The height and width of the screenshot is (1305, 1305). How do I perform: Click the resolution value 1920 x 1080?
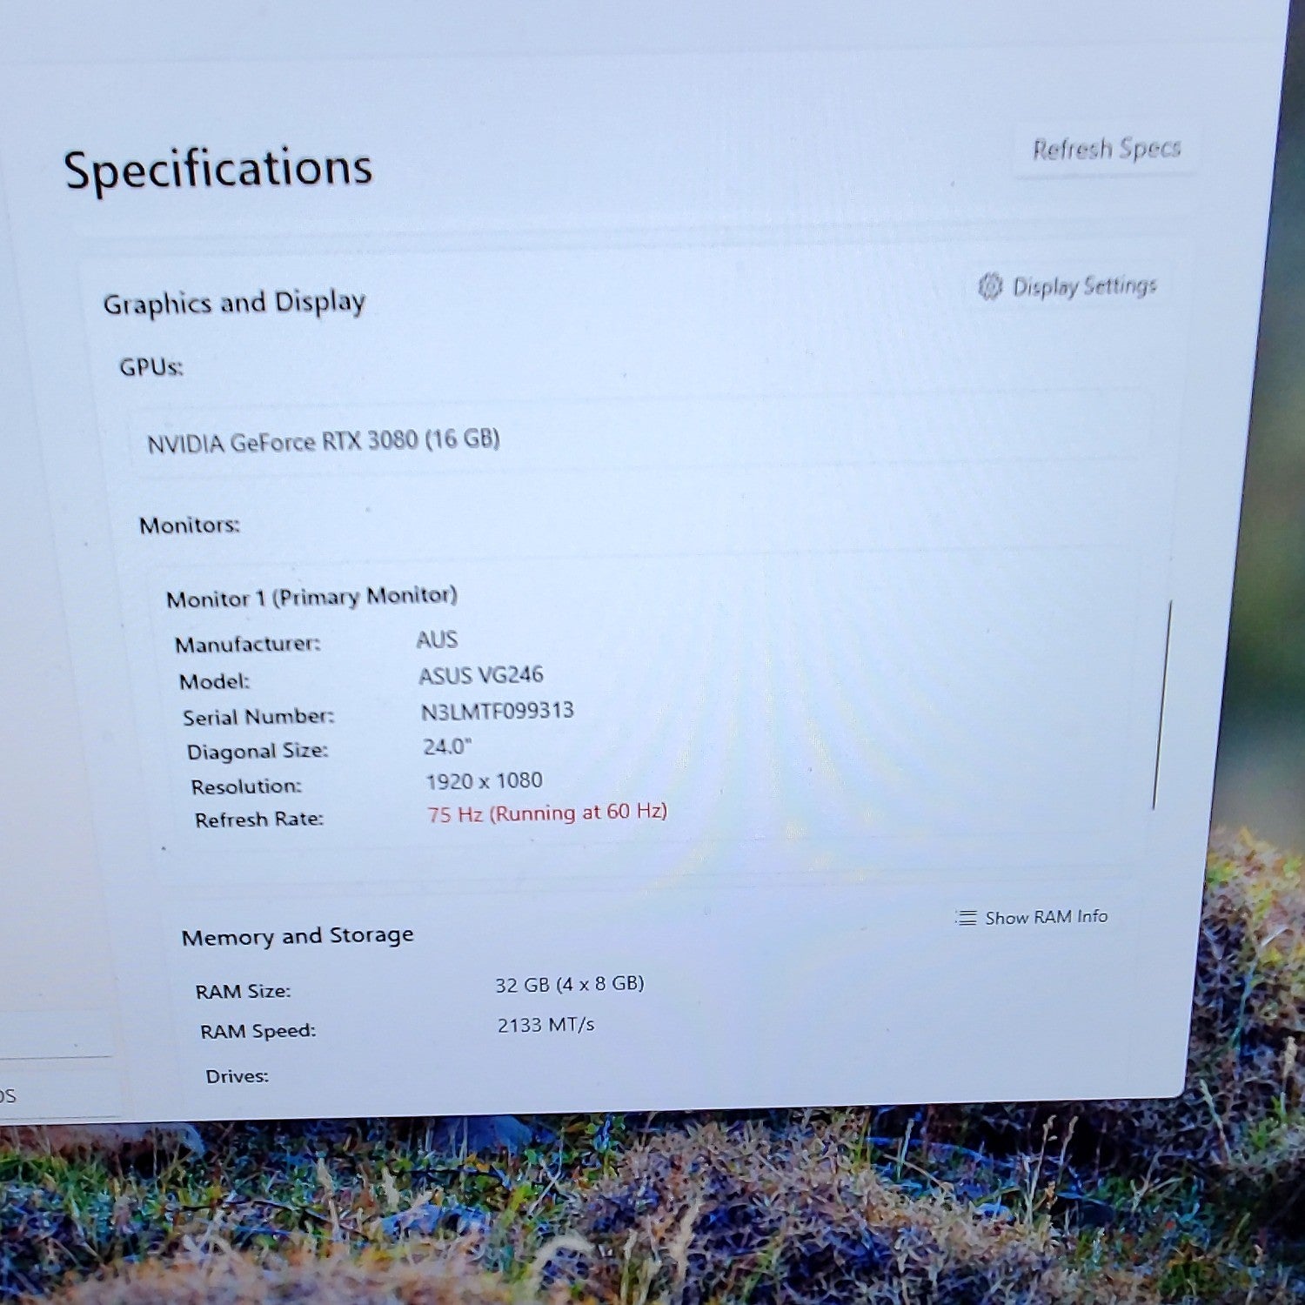click(484, 781)
